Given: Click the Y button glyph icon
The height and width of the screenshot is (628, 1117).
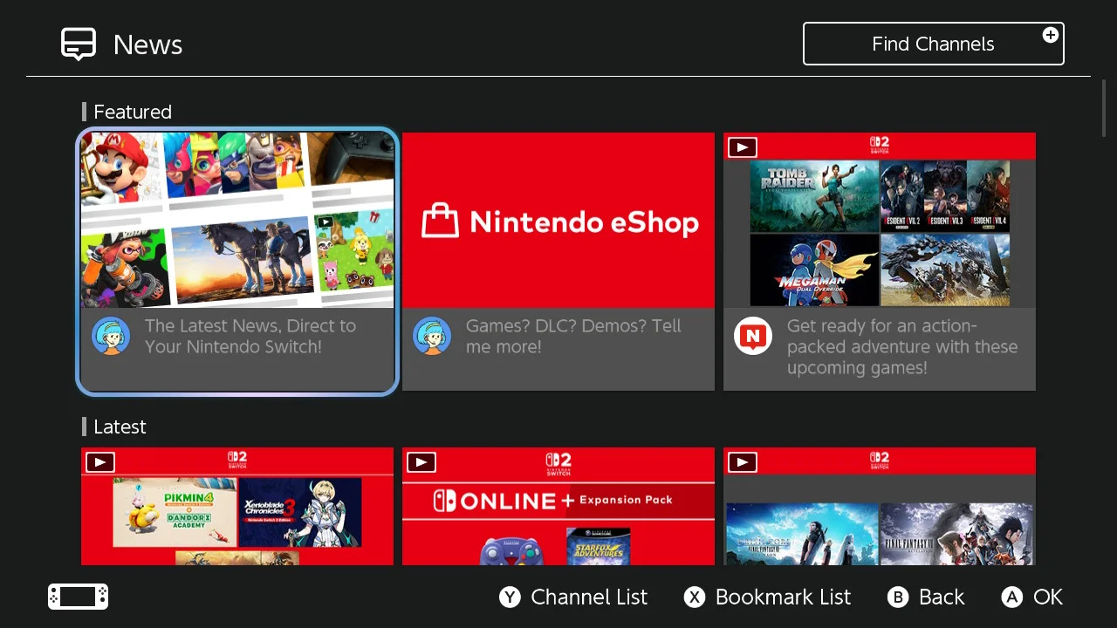Looking at the screenshot, I should (510, 597).
